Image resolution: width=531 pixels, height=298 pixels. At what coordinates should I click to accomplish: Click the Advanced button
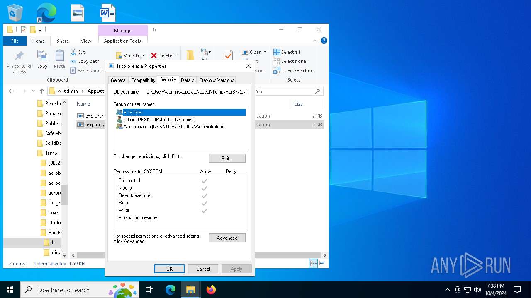pyautogui.click(x=227, y=238)
